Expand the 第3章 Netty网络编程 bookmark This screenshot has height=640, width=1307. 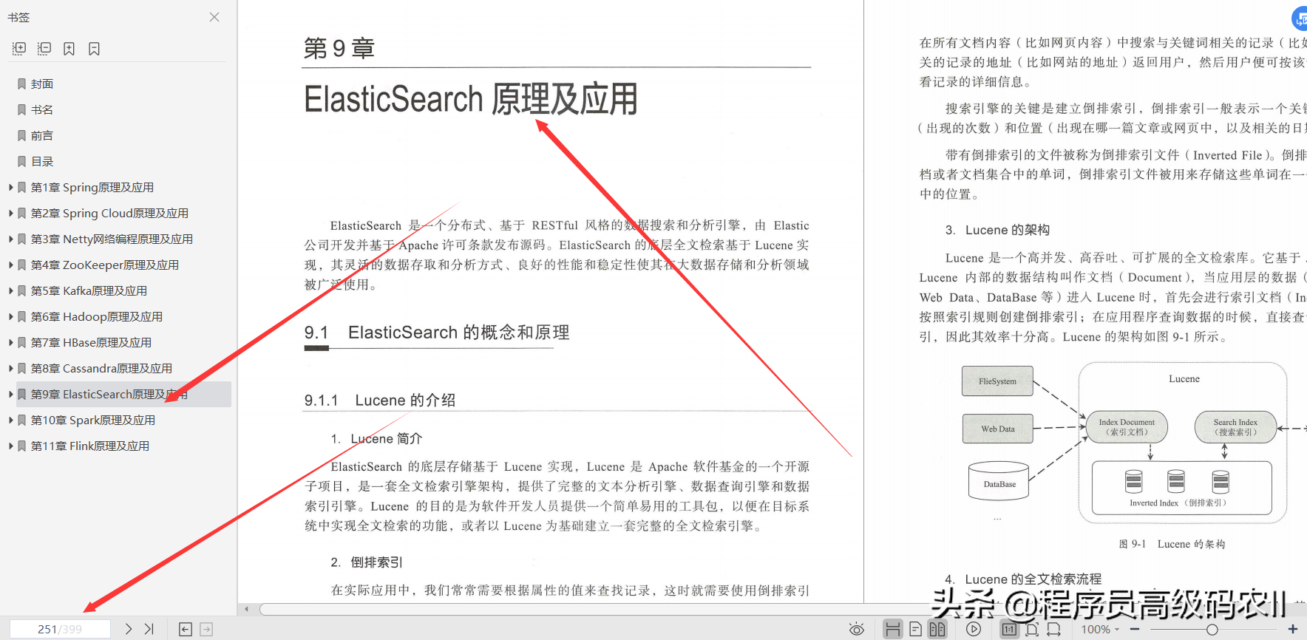tap(10, 239)
